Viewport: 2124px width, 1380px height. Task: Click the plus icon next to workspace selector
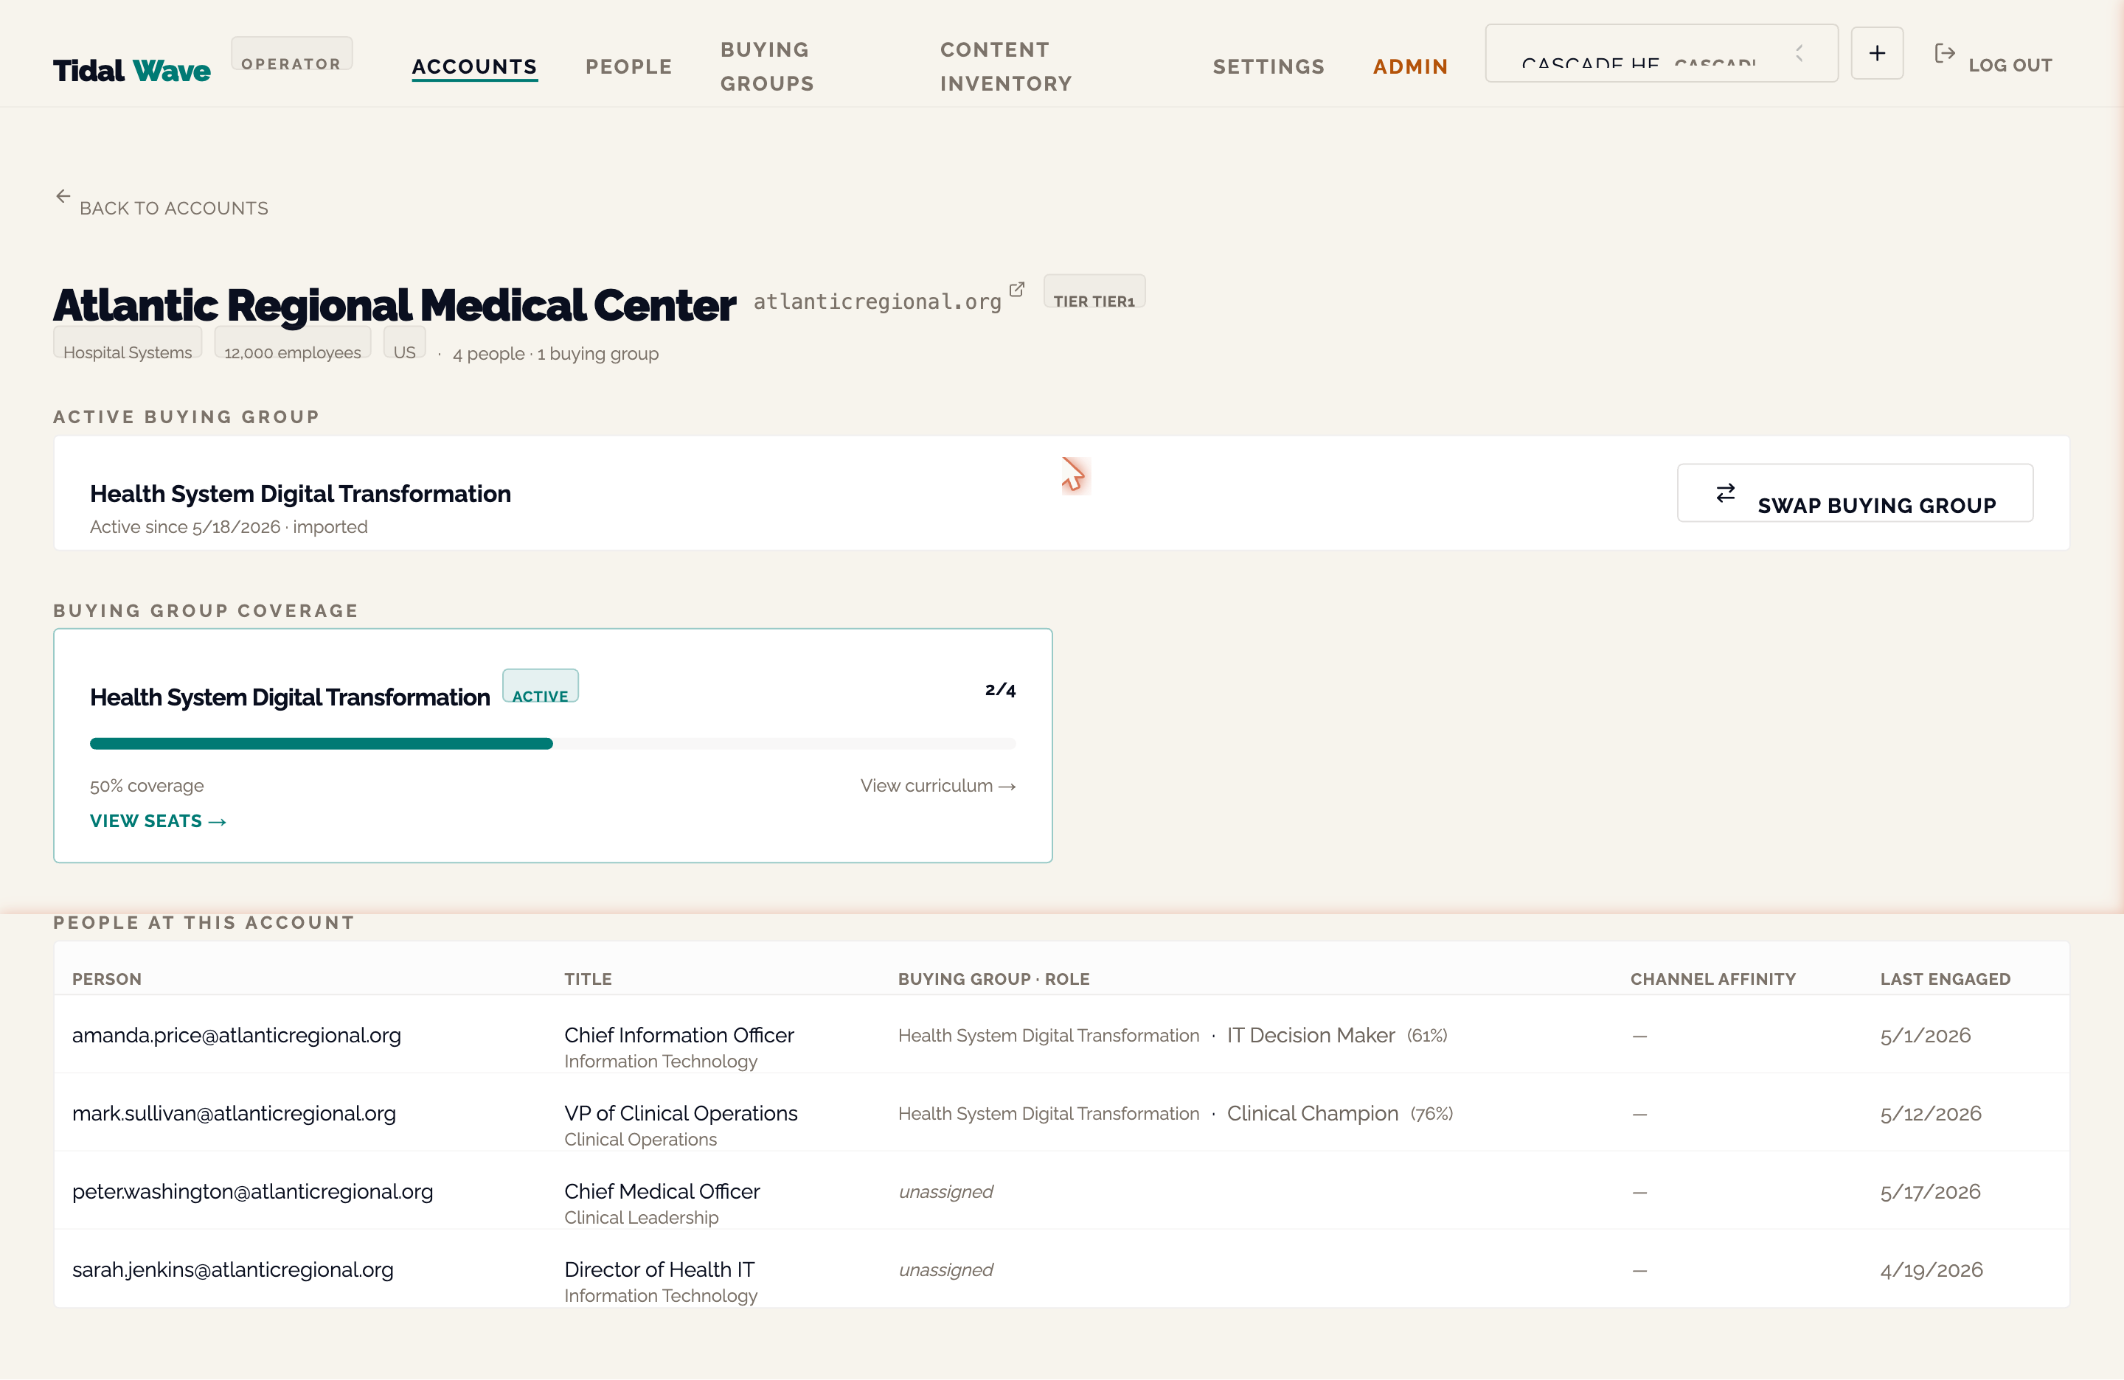pos(1877,54)
